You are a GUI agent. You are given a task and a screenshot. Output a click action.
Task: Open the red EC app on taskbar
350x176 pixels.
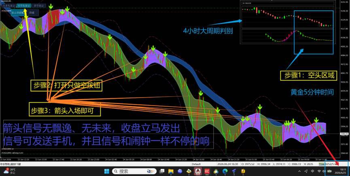click(x=207, y=171)
